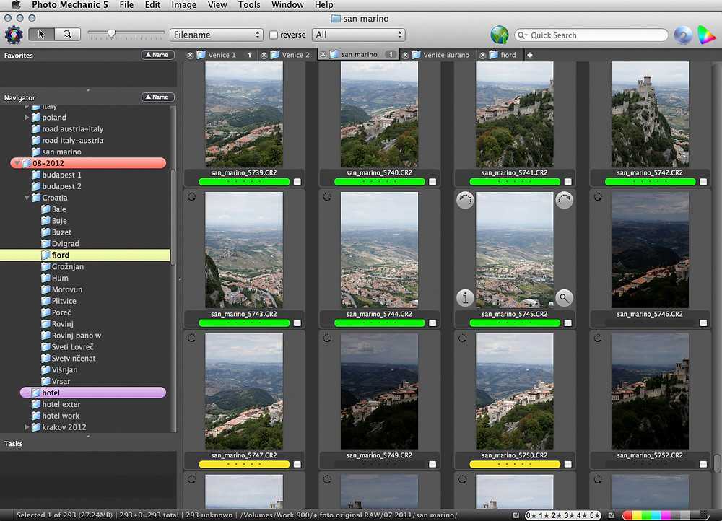Expand the krakov 2012 folder
Image resolution: width=722 pixels, height=521 pixels.
(x=27, y=427)
